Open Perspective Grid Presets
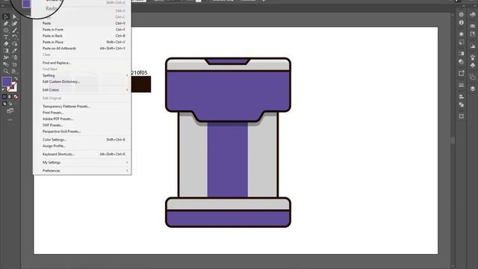This screenshot has height=269, width=478. [83, 132]
